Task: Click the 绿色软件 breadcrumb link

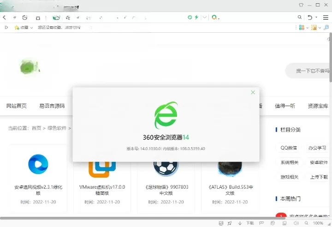Action: pyautogui.click(x=57, y=128)
